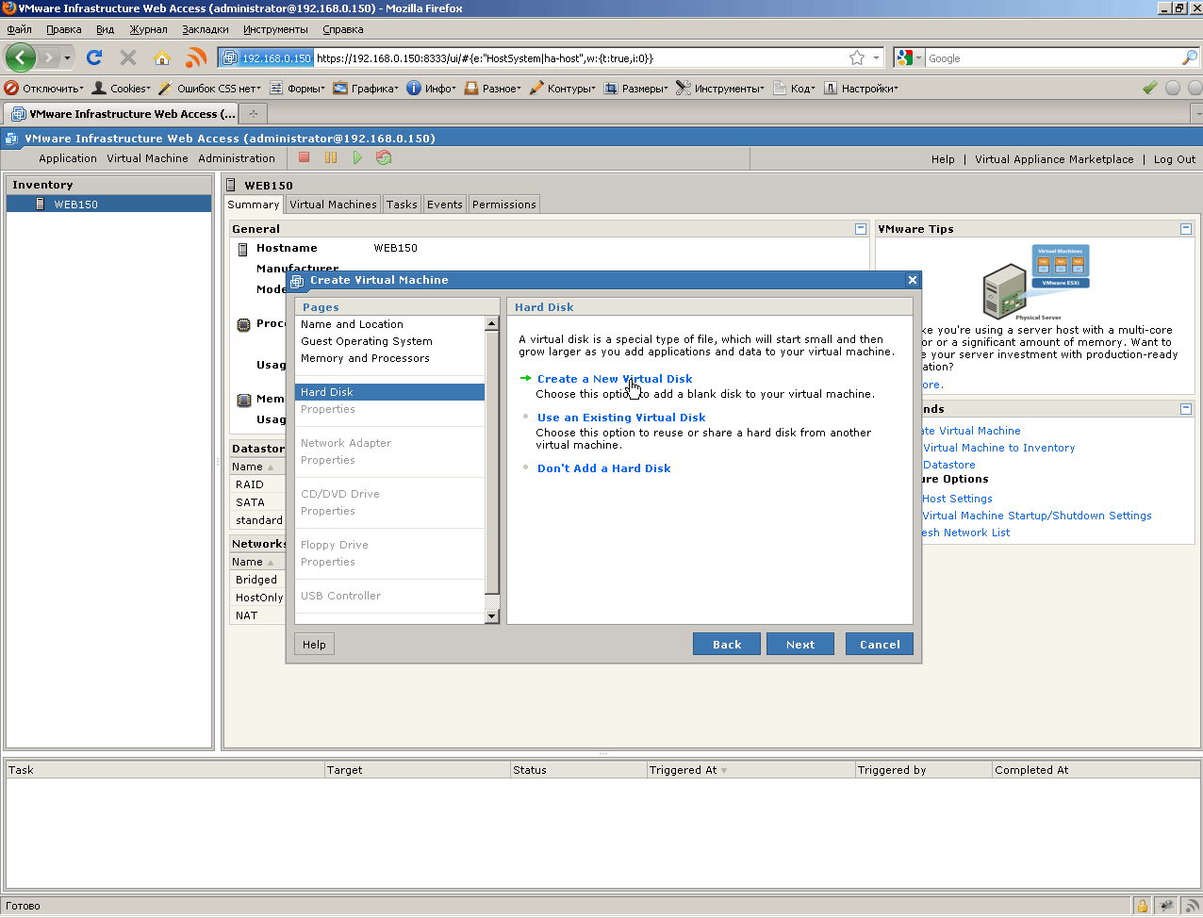Click the Suspend VM pause icon
The width and height of the screenshot is (1203, 918).
331,157
